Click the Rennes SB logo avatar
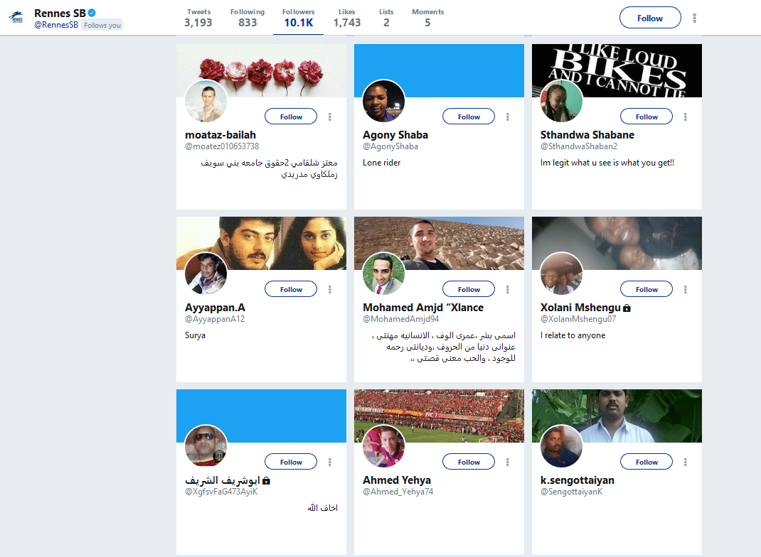Image resolution: width=761 pixels, height=557 pixels. tap(16, 18)
